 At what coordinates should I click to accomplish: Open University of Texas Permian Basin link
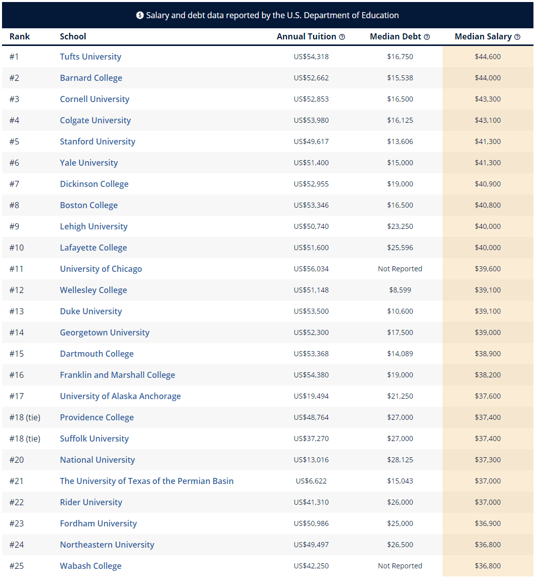tap(147, 481)
